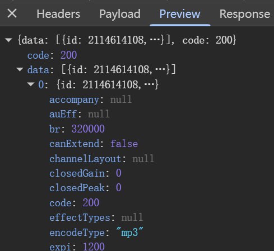The image size is (274, 251).
Task: Select the Preview tab
Action: pos(180,14)
